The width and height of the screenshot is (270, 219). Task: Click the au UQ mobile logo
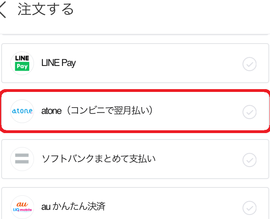(22, 207)
